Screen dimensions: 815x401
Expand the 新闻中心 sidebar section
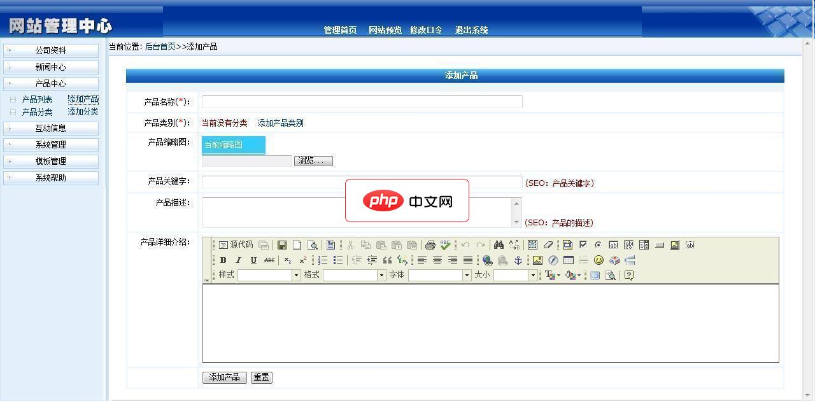pyautogui.click(x=51, y=67)
